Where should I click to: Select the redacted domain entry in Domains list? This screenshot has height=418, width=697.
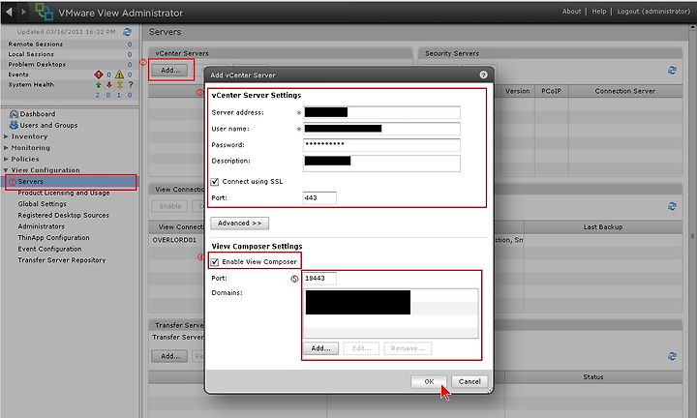[x=358, y=303]
